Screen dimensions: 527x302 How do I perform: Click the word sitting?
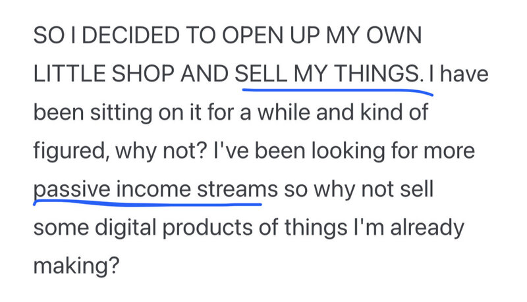(x=121, y=113)
